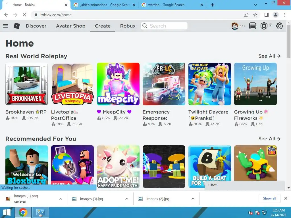Switch to the Home - Roblox tab
This screenshot has height=218, width=291.
point(35,5)
